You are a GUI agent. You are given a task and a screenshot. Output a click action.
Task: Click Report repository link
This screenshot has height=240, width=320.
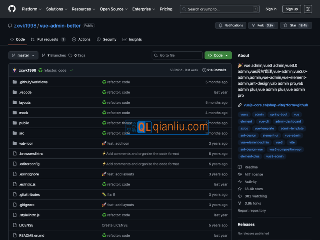[252, 210]
